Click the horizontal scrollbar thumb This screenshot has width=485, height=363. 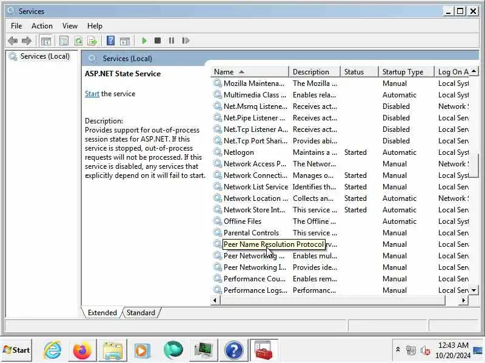coord(332,300)
